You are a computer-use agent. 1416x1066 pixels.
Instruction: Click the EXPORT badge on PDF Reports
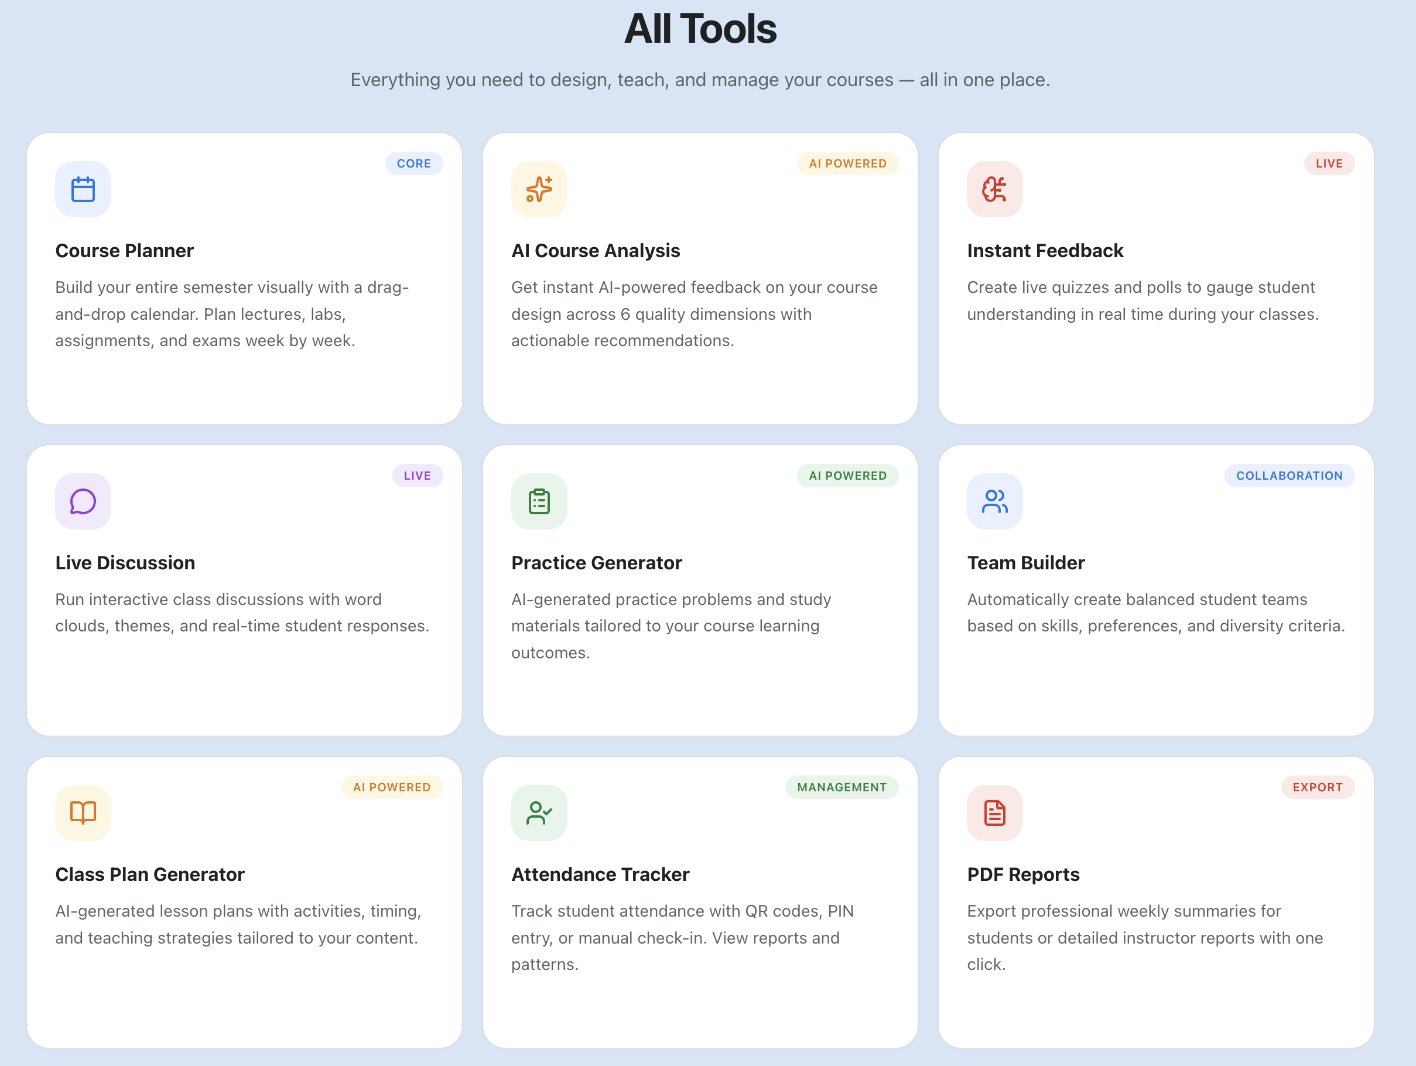pyautogui.click(x=1318, y=787)
